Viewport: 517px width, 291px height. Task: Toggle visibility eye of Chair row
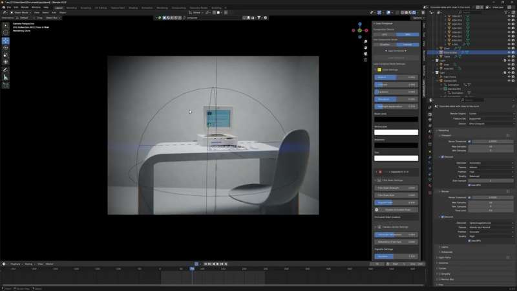[509, 48]
